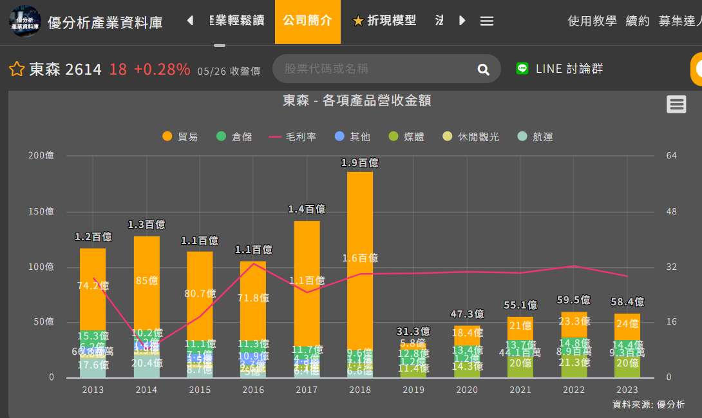Toggle the 其他 legend series

point(352,137)
